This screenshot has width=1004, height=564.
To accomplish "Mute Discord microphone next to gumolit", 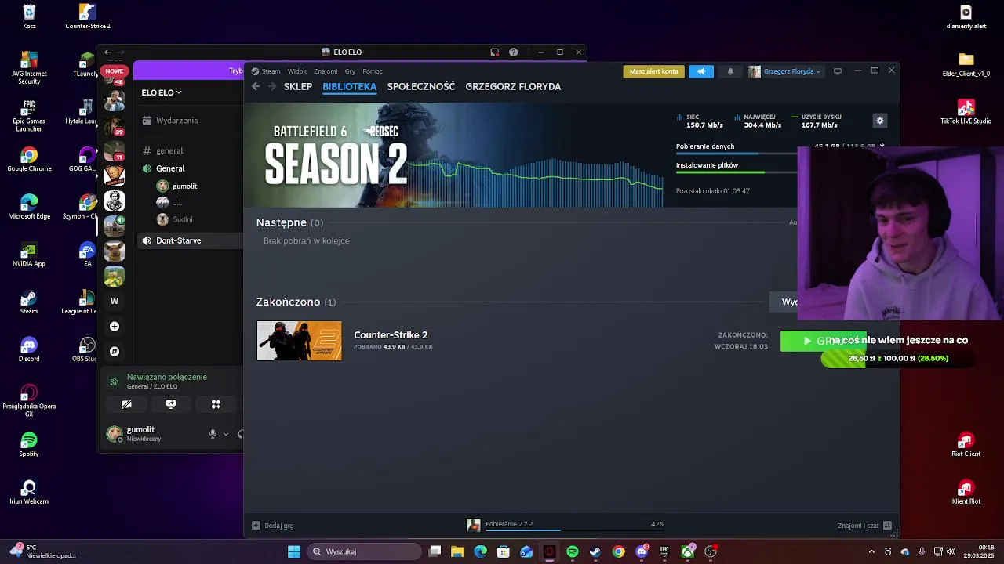I will pos(213,434).
